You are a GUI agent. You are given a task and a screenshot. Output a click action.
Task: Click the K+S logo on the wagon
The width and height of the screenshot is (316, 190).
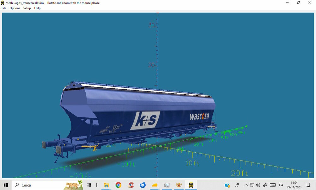[145, 121]
